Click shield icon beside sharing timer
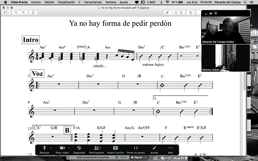Viewport: 258px width, 161px height. 117,157
